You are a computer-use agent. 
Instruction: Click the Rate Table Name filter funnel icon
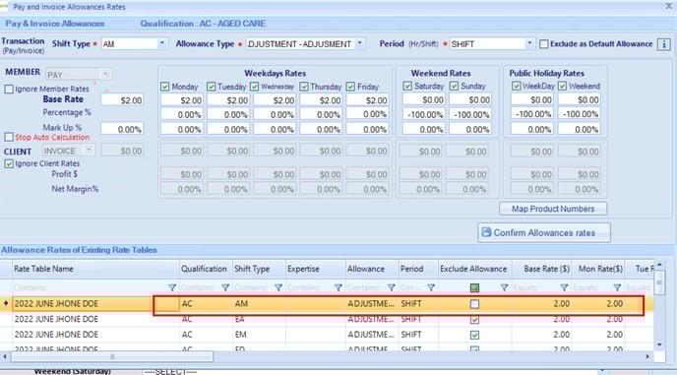point(172,287)
